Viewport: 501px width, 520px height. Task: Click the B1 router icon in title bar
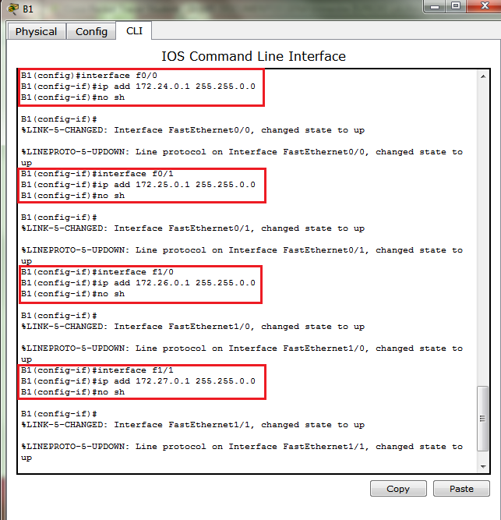pyautogui.click(x=12, y=9)
